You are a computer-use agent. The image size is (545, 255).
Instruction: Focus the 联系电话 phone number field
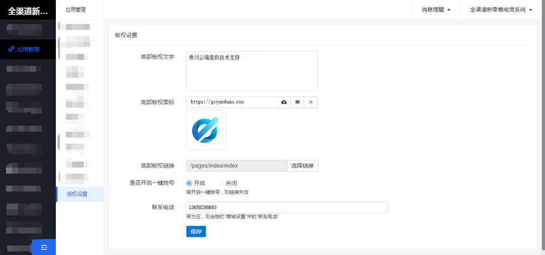click(x=287, y=207)
